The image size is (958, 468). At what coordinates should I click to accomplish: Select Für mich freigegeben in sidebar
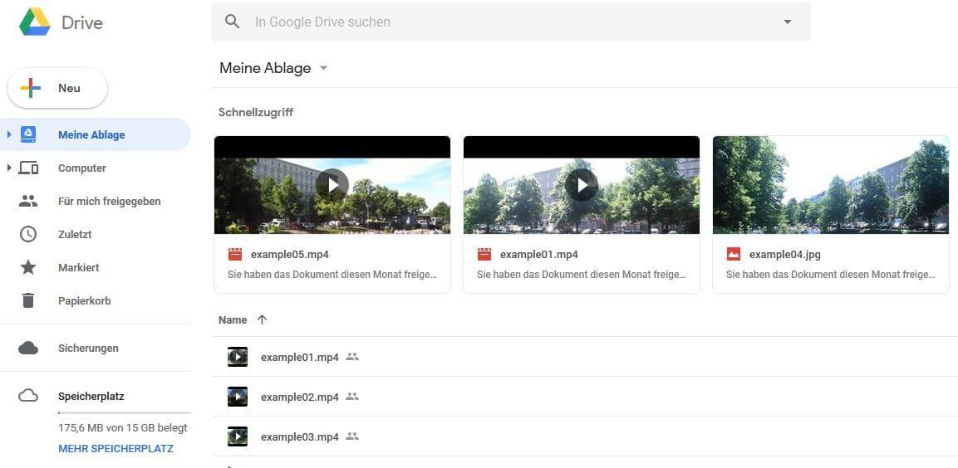click(x=109, y=201)
